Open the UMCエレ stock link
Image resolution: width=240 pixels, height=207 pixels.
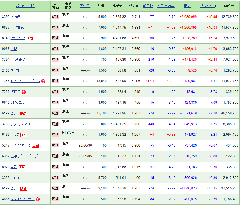click(x=17, y=103)
